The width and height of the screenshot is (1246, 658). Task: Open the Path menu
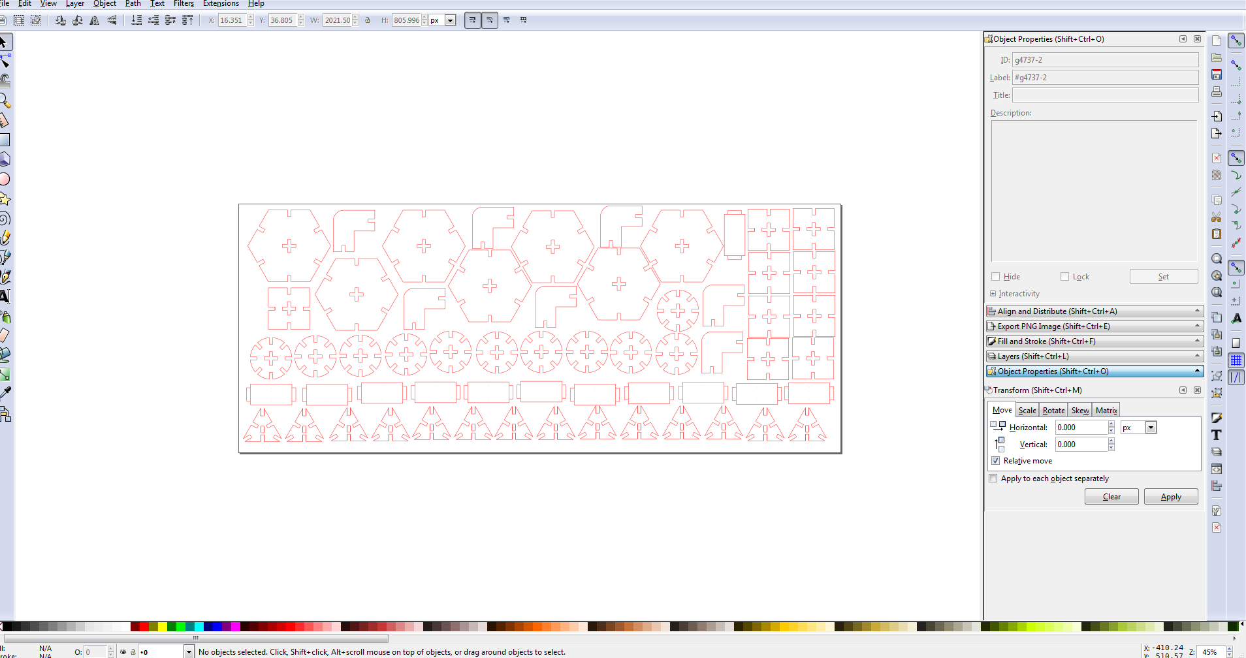click(133, 4)
